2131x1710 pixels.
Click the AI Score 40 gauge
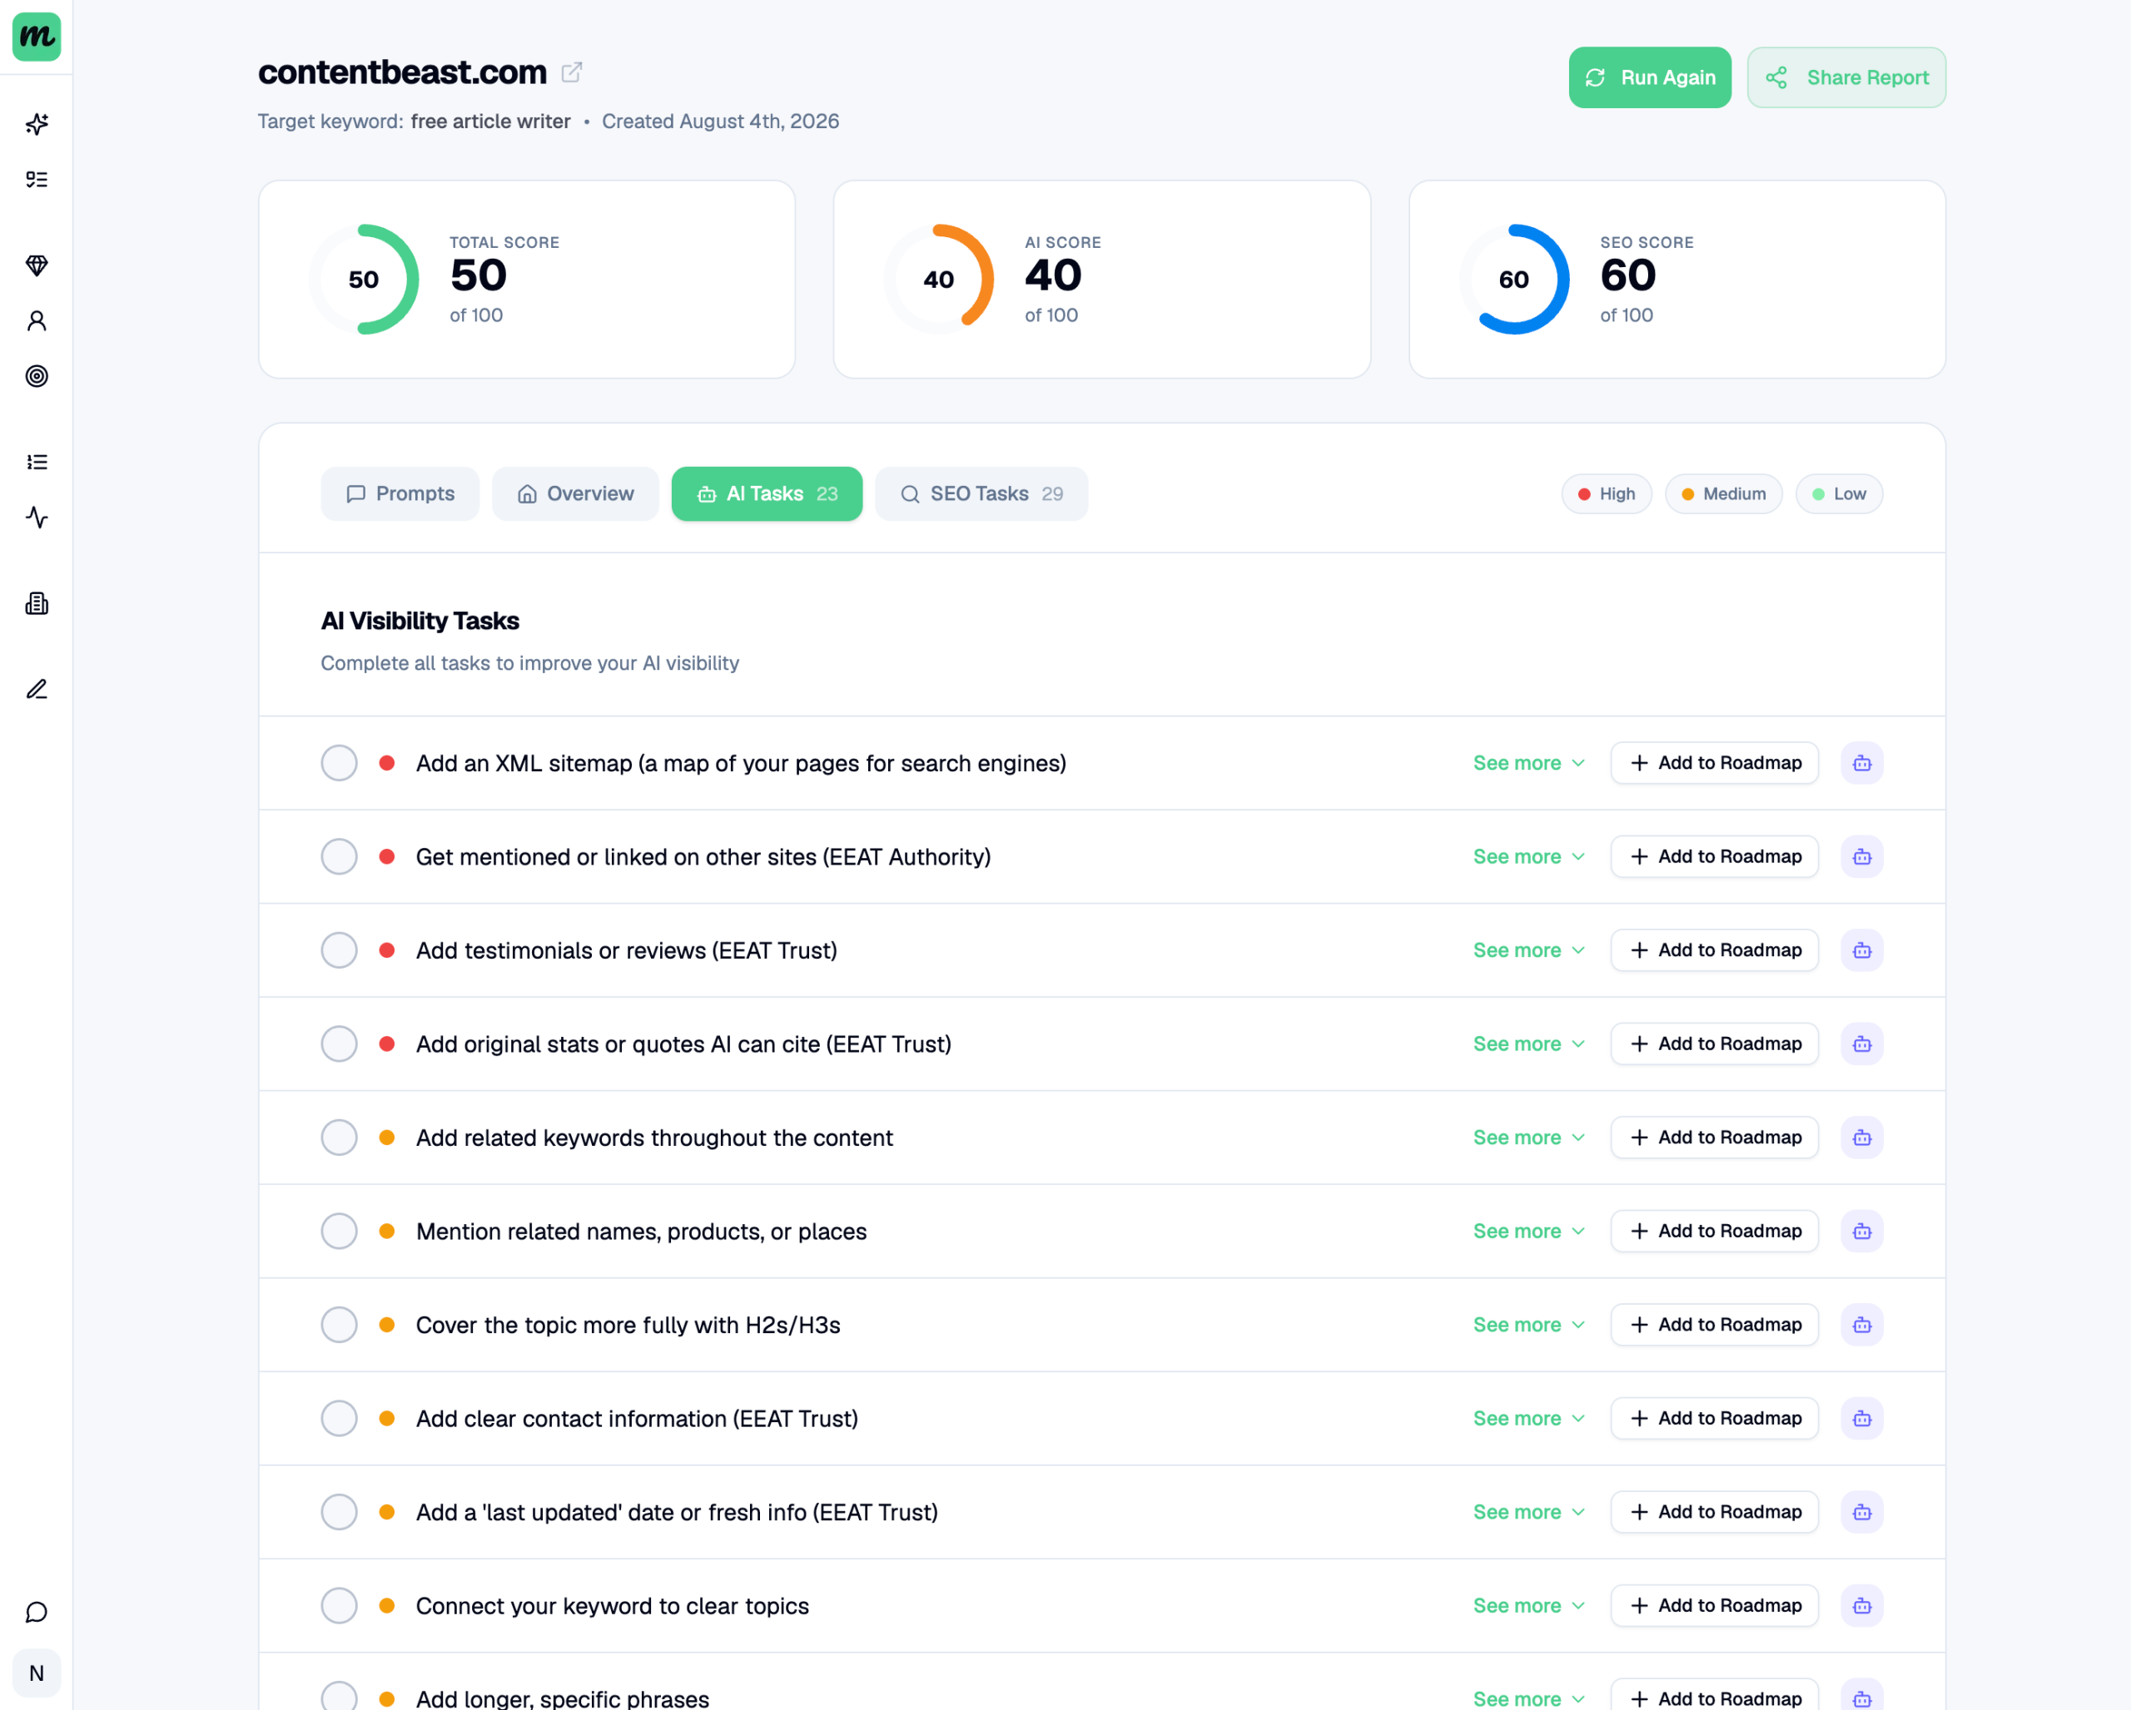[x=939, y=280]
